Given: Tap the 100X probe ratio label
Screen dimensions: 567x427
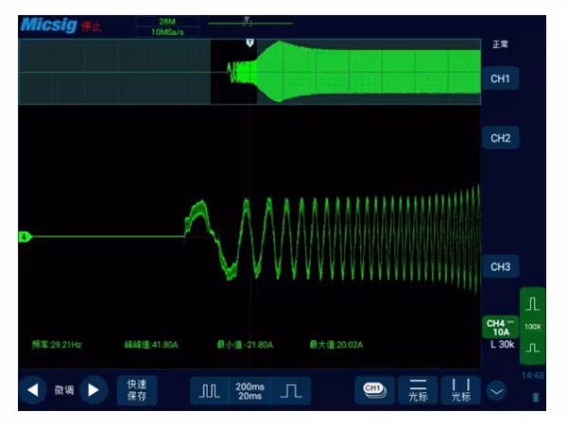Looking at the screenshot, I should click(532, 327).
